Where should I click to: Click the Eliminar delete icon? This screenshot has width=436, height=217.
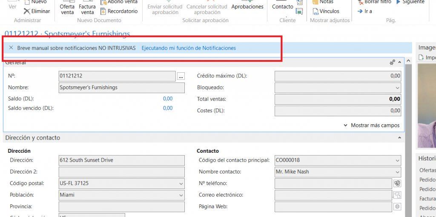pos(27,11)
